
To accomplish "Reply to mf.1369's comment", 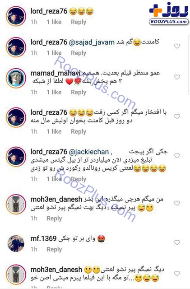I will [x=54, y=249].
